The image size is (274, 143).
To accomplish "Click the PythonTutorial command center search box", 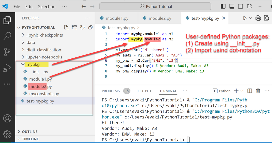I will coord(155,7).
